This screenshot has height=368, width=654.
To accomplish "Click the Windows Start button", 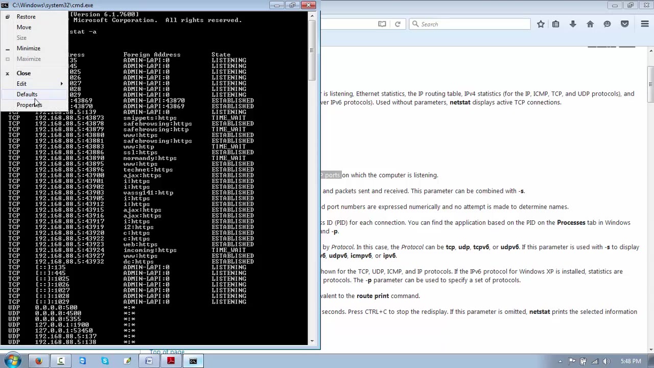I will pos(12,361).
